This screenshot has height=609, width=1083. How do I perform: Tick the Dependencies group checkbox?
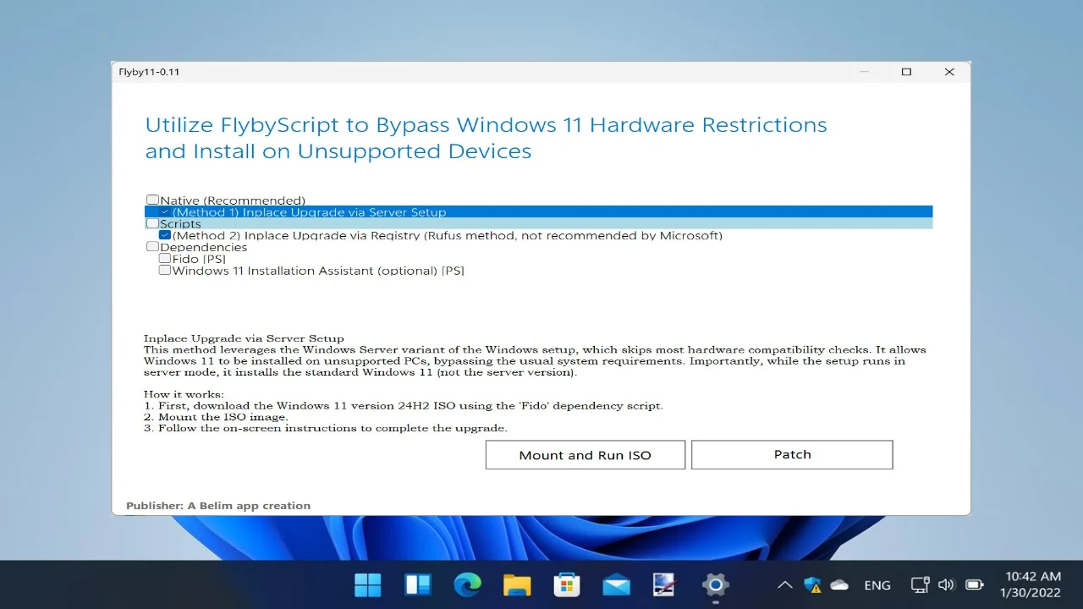click(x=152, y=247)
